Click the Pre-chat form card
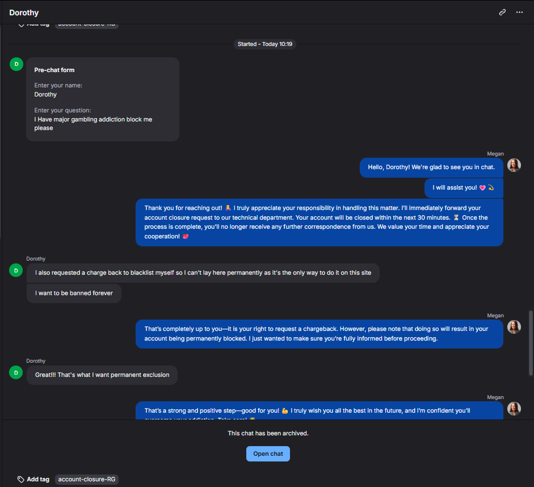This screenshot has width=534, height=487. point(103,99)
